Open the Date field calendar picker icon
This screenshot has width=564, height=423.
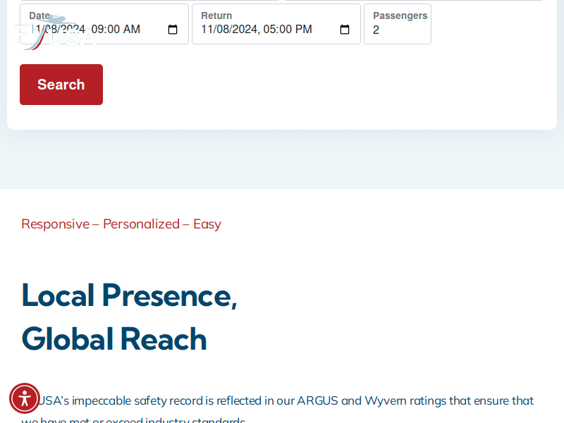[173, 30]
